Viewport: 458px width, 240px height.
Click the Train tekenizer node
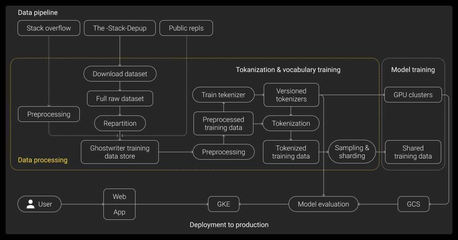point(223,95)
